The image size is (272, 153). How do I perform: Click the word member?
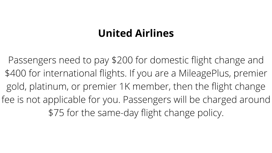point(151,86)
